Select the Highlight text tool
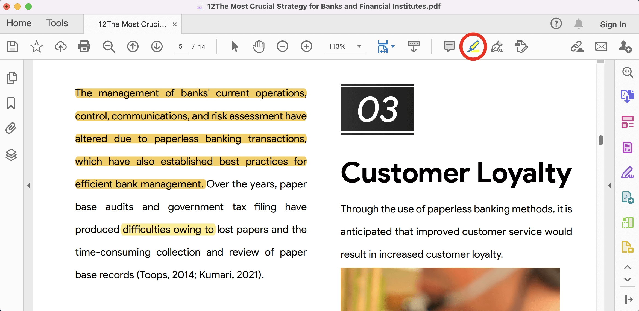This screenshot has height=311, width=639. (473, 46)
